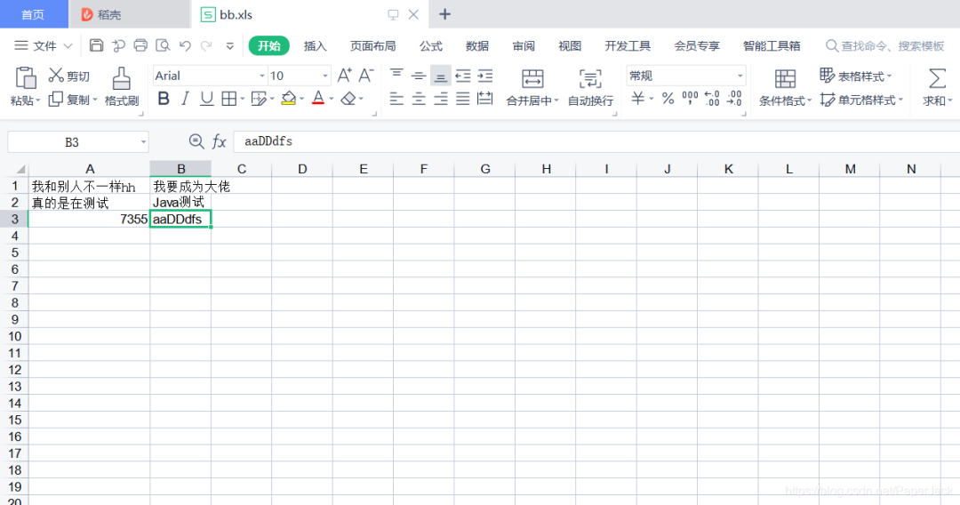Click the increase indent icon

click(x=485, y=76)
